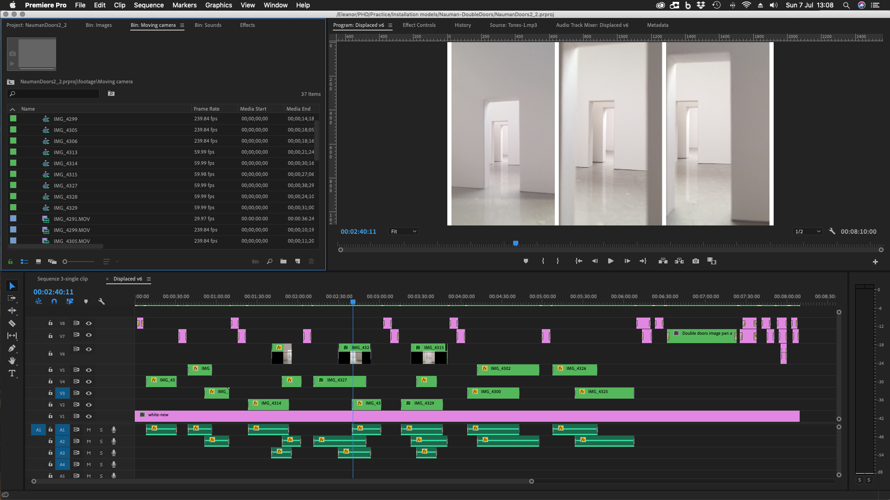
Task: Sort bin by Frame Rate column
Action: (206, 109)
